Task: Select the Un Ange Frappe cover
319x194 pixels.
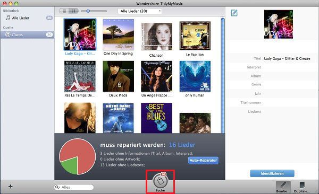Action: [x=156, y=76]
